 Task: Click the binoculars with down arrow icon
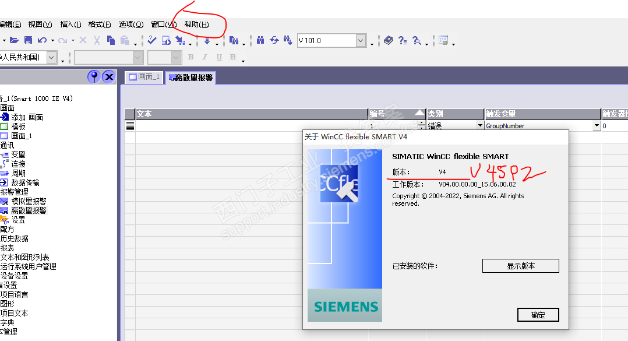(x=288, y=40)
